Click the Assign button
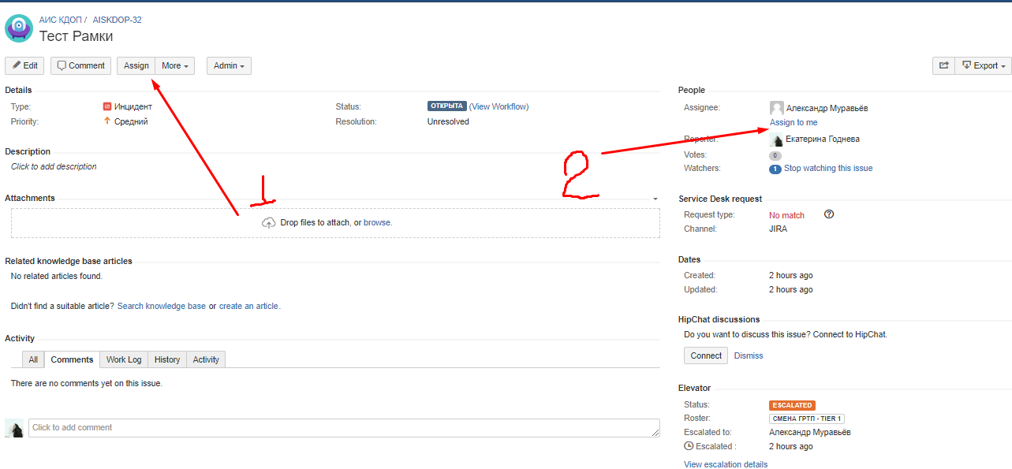The height and width of the screenshot is (469, 1012). (x=136, y=66)
